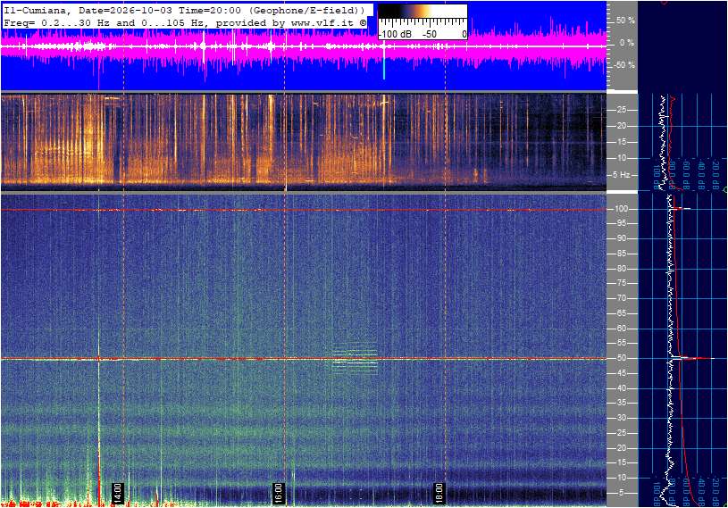
Task: Click the 70 tick on the E-field axis
Action: [x=621, y=298]
